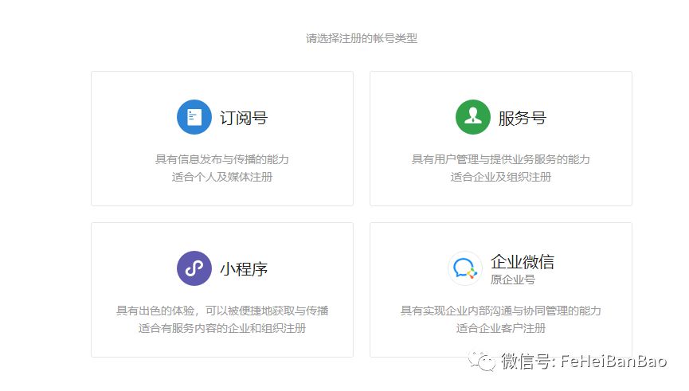
Task: Click 适合个人及媒体注册 text
Action: tap(222, 177)
